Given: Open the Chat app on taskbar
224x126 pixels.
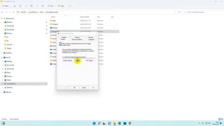Looking at the screenshot, I should tap(110, 123).
